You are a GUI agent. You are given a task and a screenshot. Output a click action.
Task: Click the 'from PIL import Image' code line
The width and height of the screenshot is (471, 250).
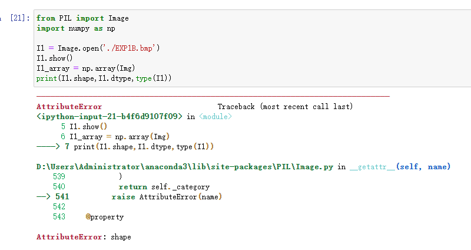tap(82, 18)
